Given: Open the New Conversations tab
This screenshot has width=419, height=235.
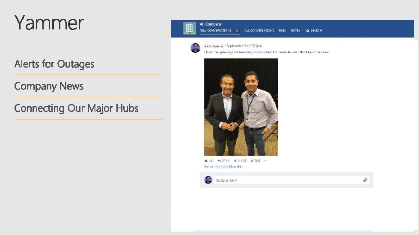Looking at the screenshot, I should click(x=215, y=31).
